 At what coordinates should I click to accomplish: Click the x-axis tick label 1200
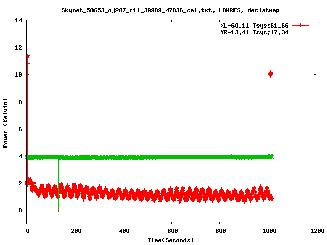(316, 231)
